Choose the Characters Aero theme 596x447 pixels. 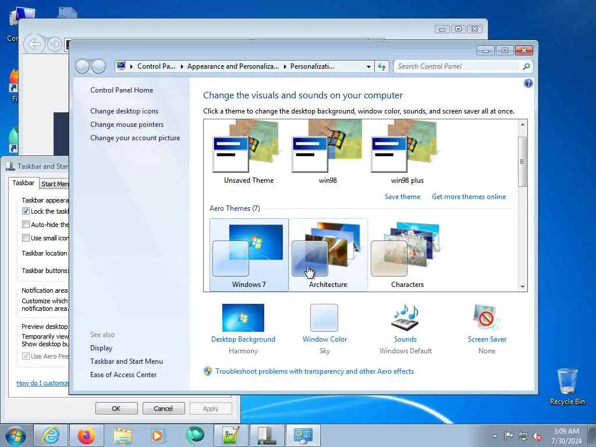(x=407, y=255)
